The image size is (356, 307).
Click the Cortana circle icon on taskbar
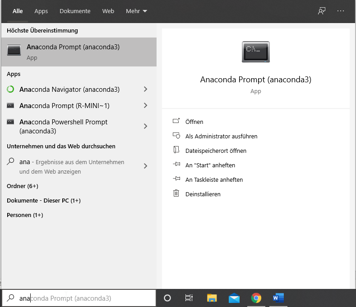click(x=167, y=298)
